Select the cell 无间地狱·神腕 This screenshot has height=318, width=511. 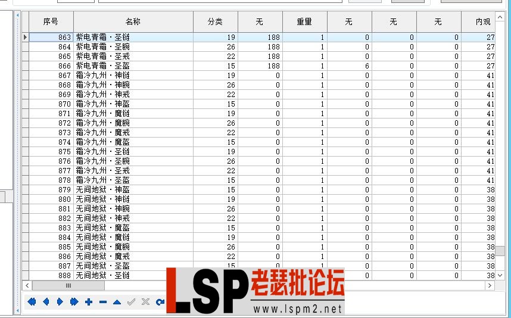click(x=133, y=209)
